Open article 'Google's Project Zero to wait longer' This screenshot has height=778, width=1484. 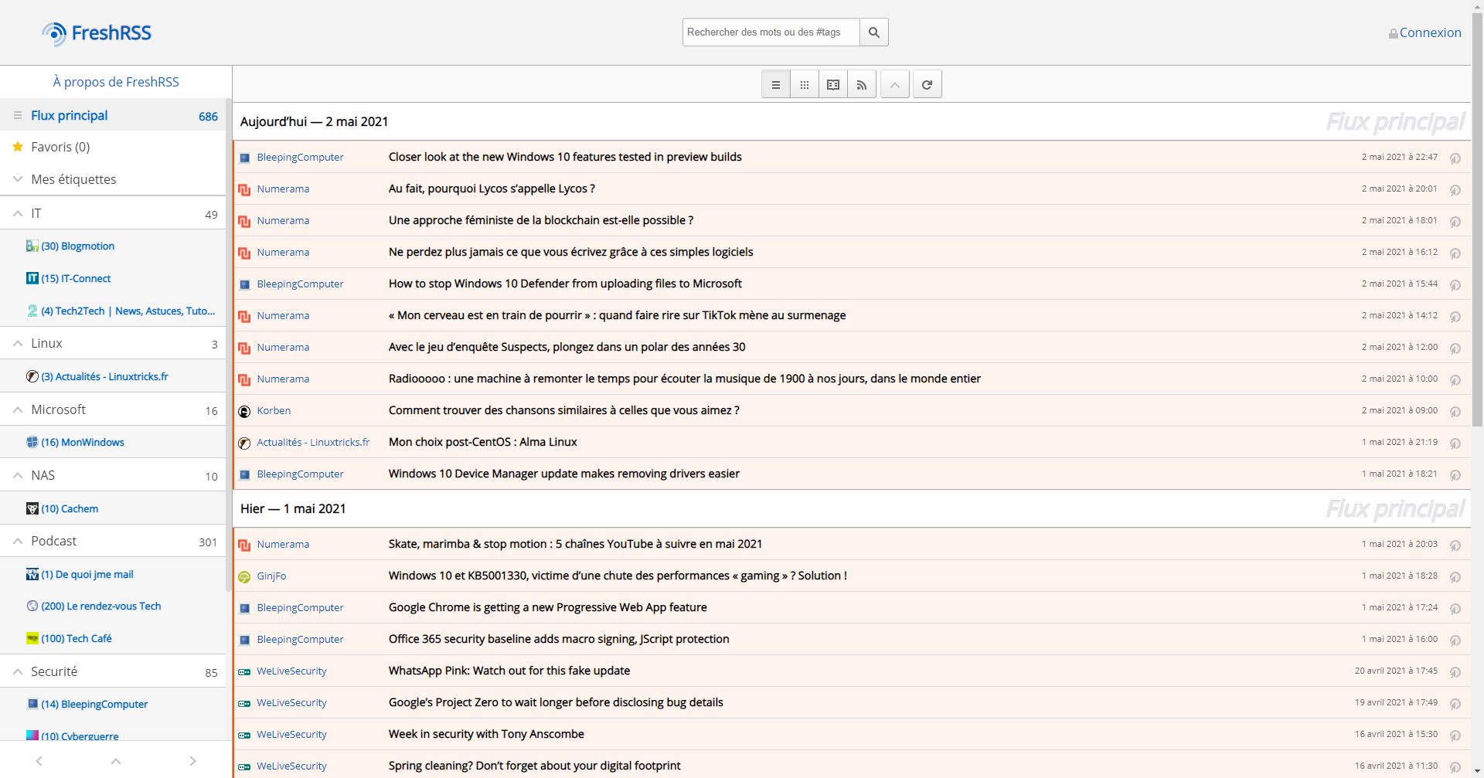(x=556, y=702)
